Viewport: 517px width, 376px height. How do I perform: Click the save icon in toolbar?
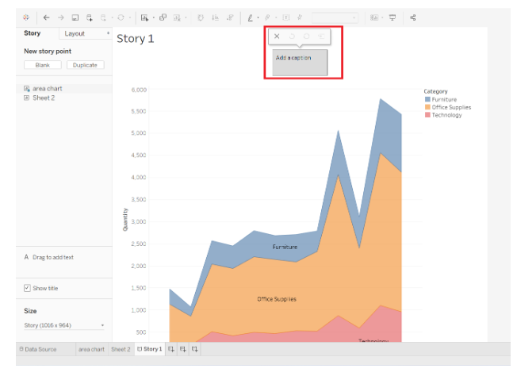tap(75, 17)
